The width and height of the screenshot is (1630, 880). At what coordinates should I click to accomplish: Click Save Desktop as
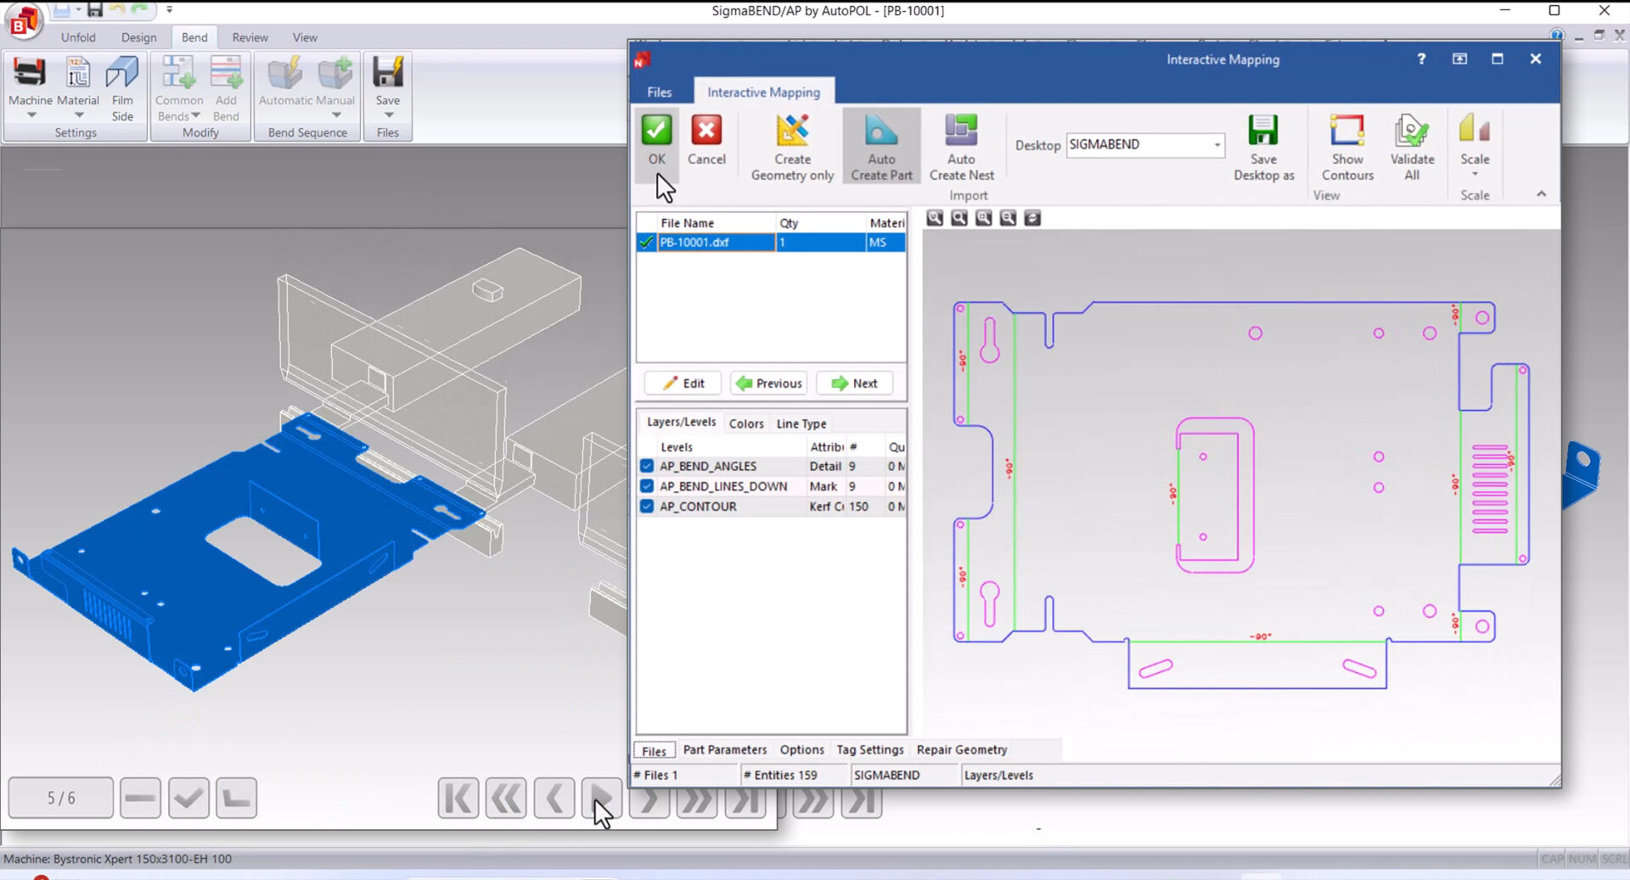1263,146
